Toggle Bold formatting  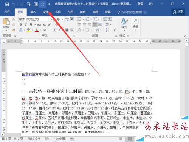coord(21,24)
